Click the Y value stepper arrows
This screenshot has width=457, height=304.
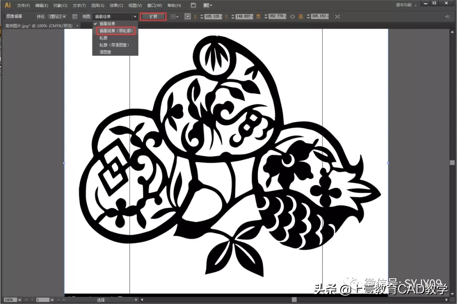pyautogui.click(x=233, y=16)
